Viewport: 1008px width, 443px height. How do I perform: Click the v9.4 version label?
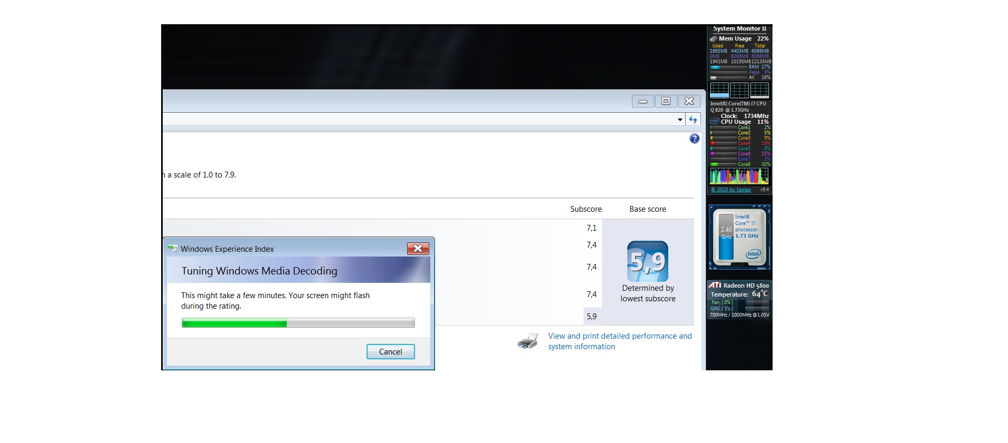pos(765,190)
